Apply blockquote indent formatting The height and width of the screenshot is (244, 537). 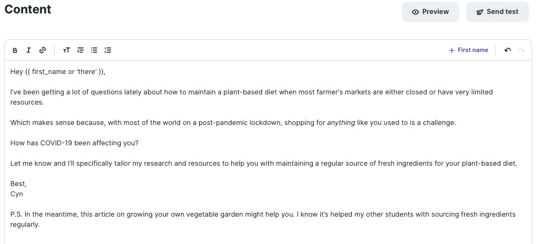(80, 50)
